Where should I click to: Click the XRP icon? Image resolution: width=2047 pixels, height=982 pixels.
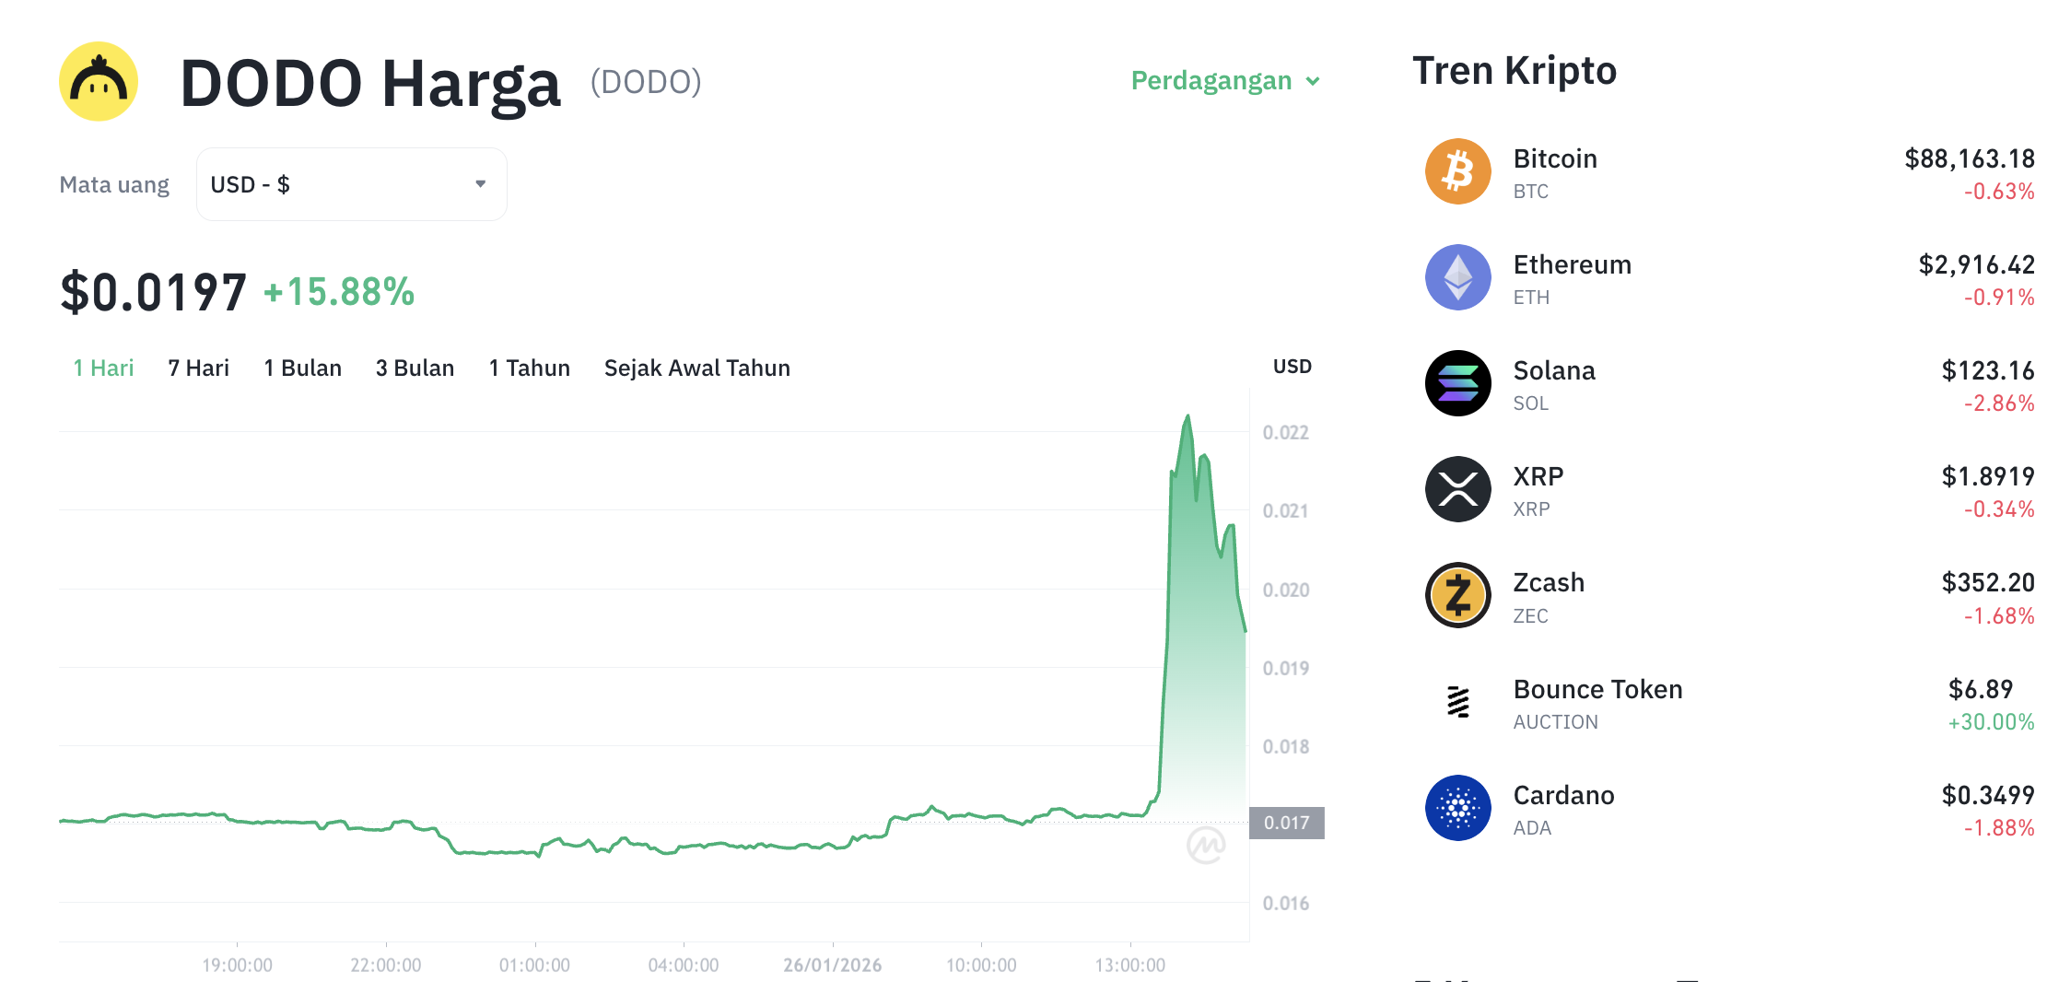[1458, 488]
